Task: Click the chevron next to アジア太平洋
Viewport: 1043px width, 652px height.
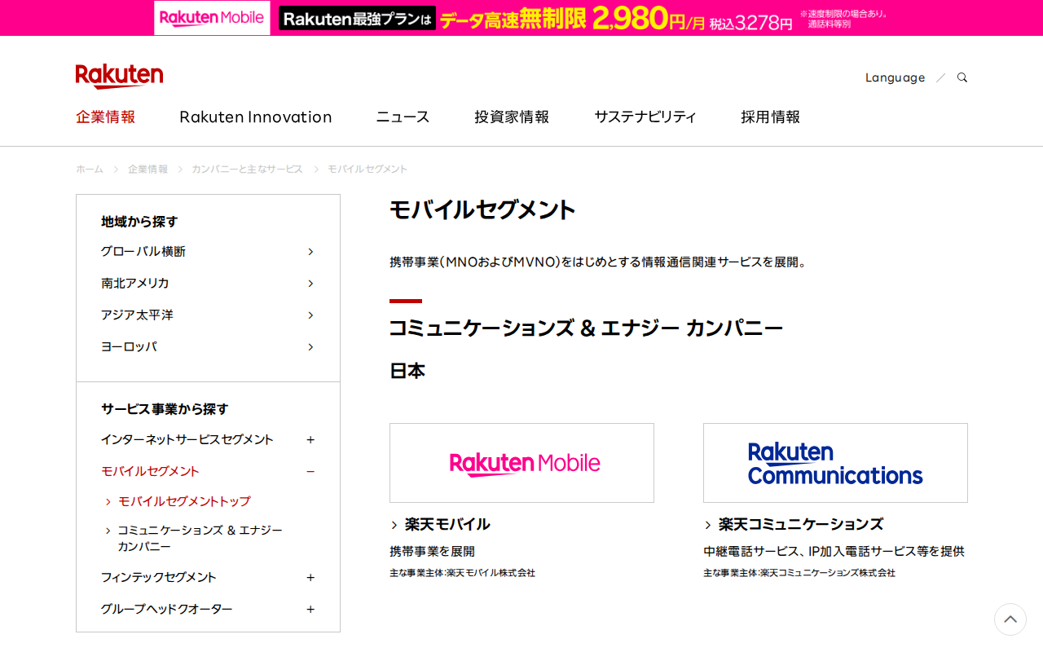Action: tap(310, 315)
